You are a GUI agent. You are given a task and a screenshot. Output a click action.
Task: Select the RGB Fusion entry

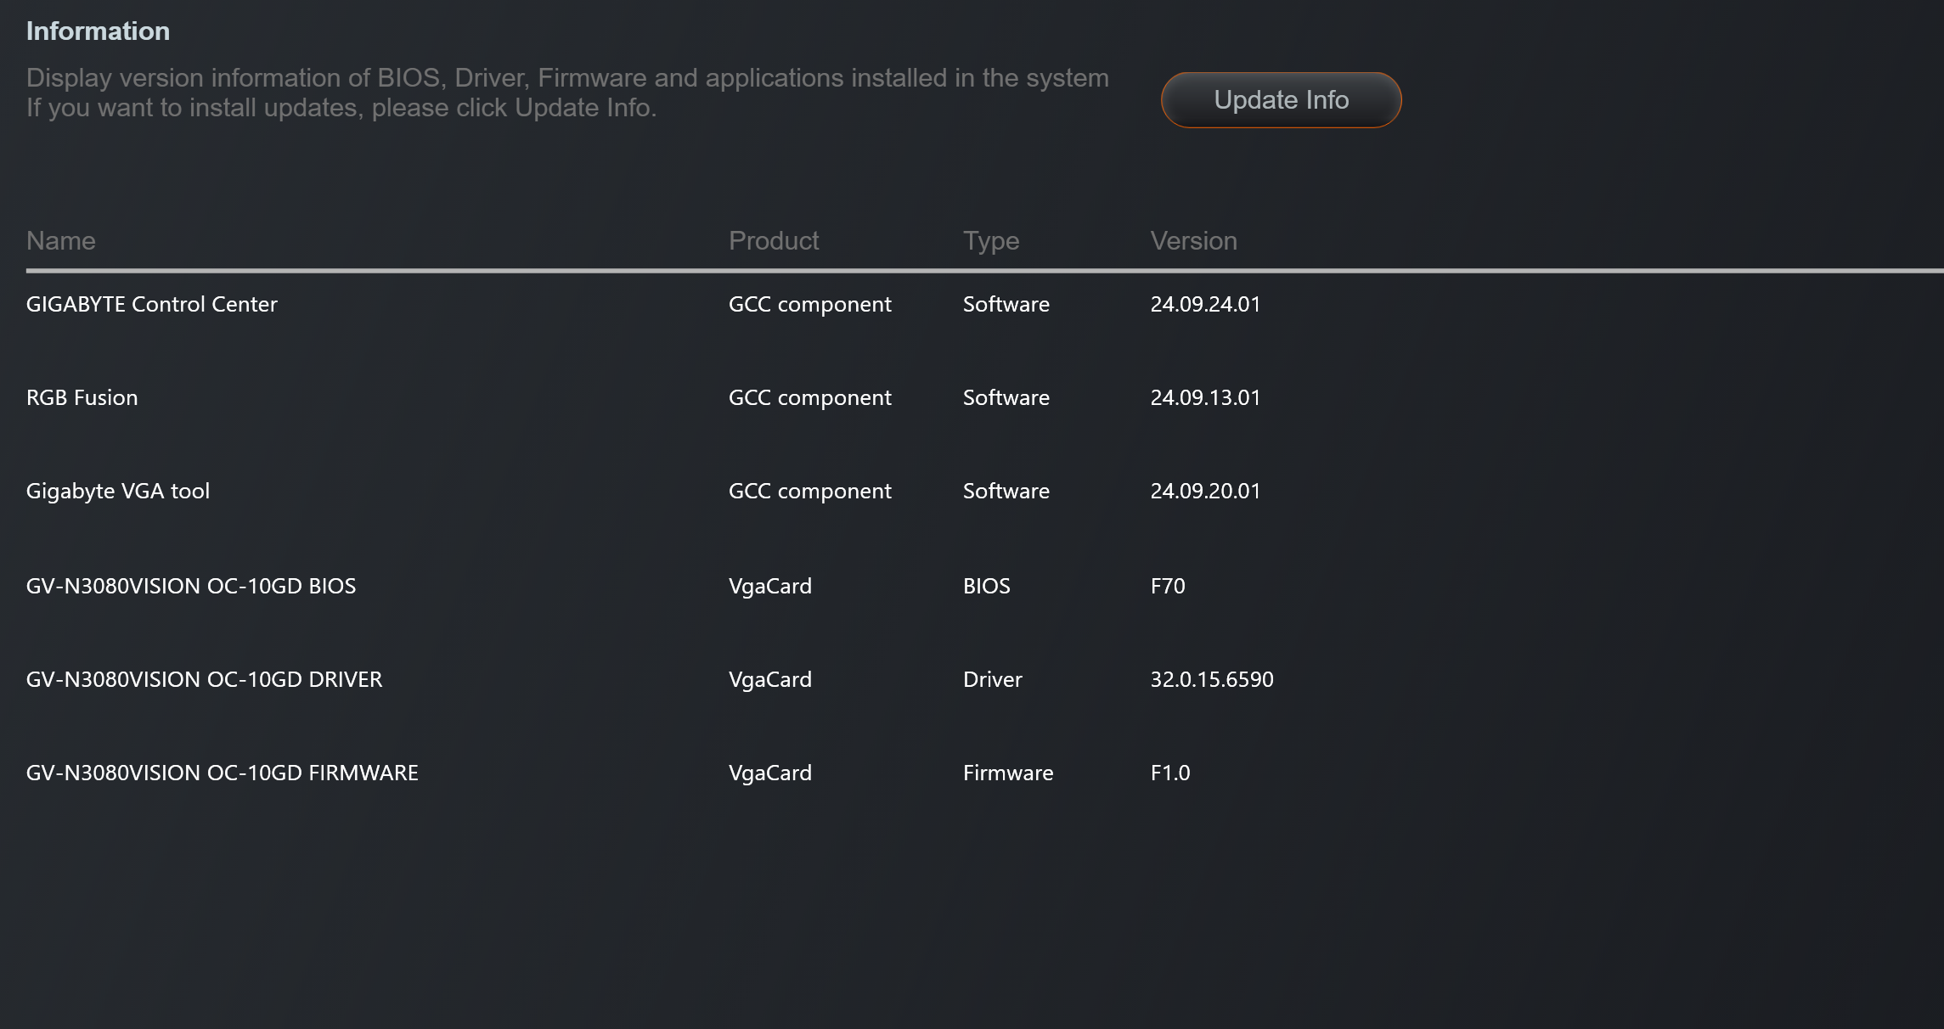82,397
